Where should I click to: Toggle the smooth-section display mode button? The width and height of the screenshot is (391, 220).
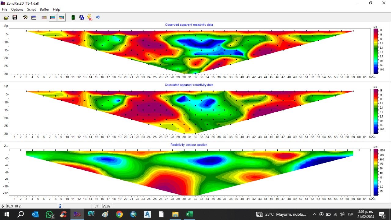[53, 18]
